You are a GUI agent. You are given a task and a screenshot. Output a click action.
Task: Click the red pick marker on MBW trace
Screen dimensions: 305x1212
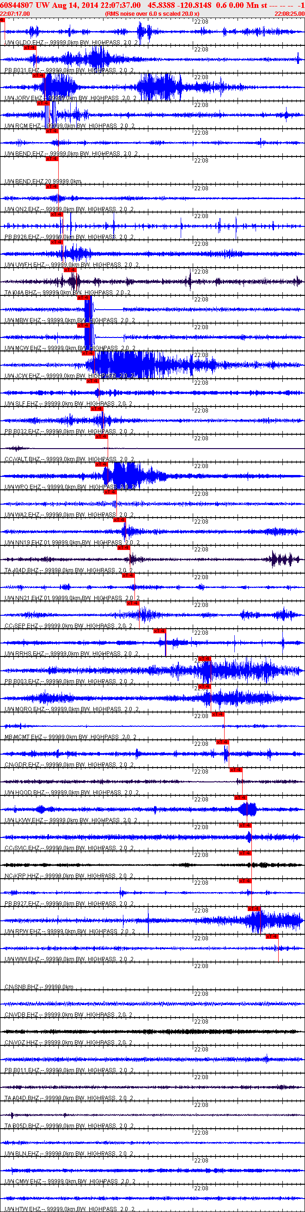coord(84,297)
